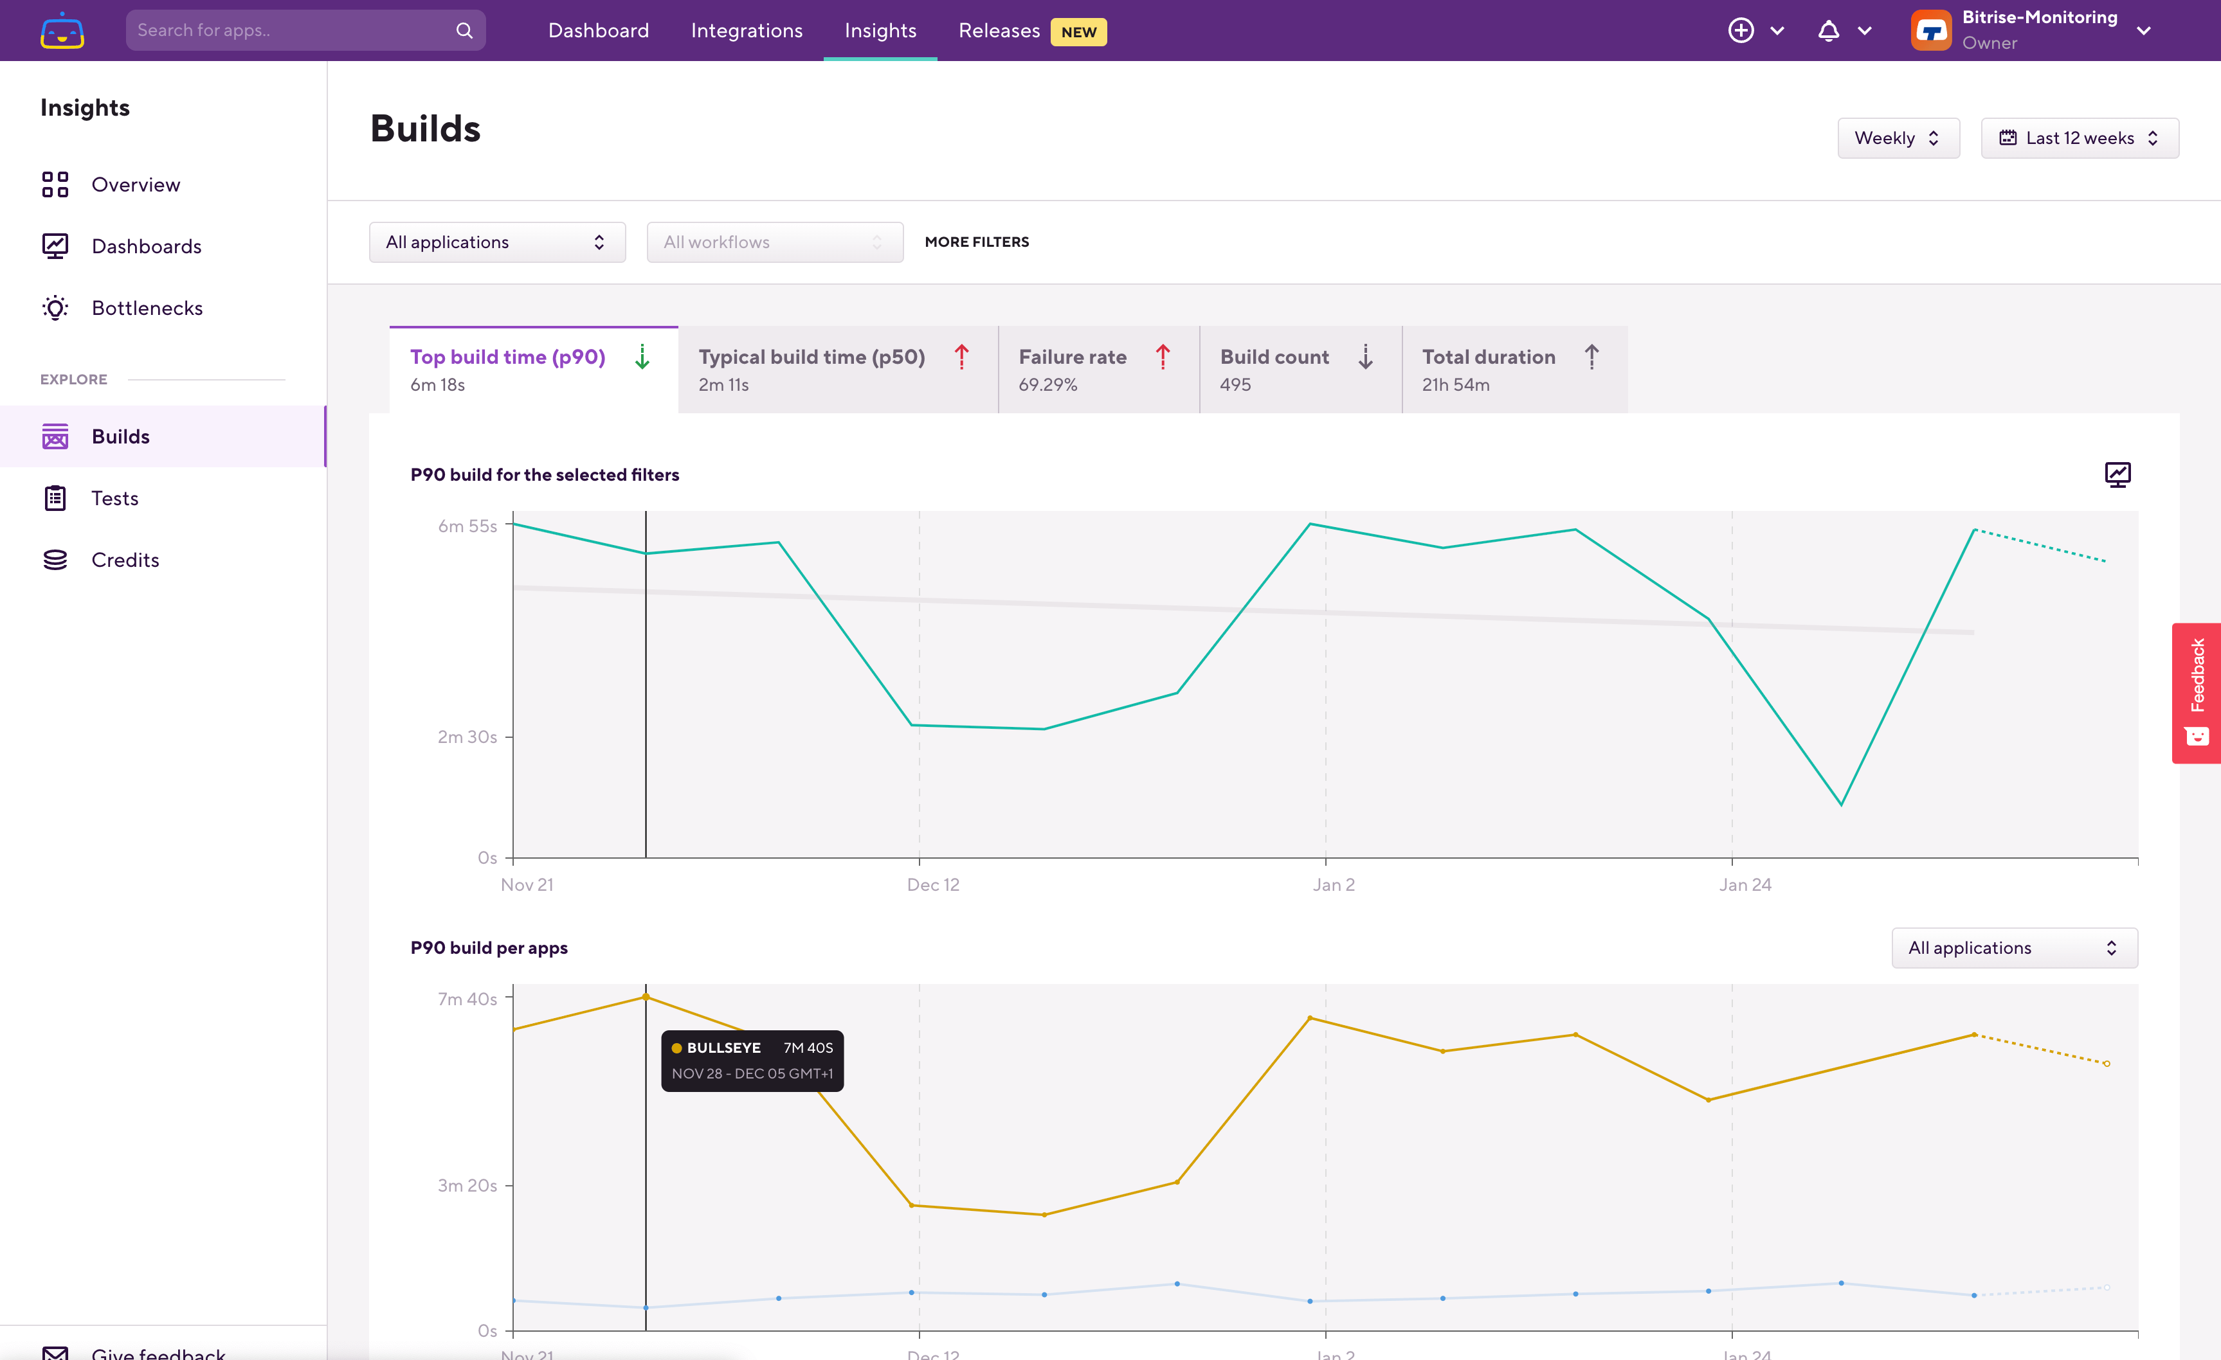Click the add-to-dashboard chart icon
Image resolution: width=2221 pixels, height=1360 pixels.
[2117, 474]
